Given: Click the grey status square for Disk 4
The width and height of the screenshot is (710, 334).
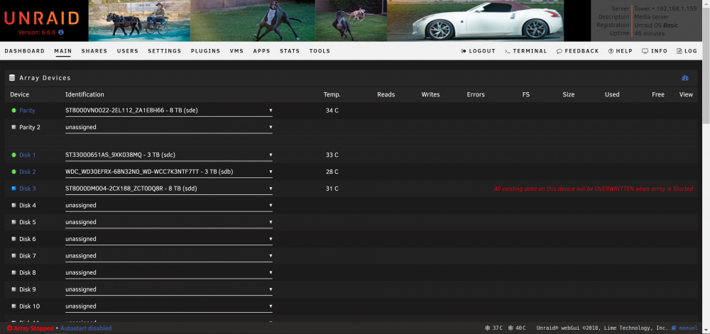Looking at the screenshot, I should 13,205.
